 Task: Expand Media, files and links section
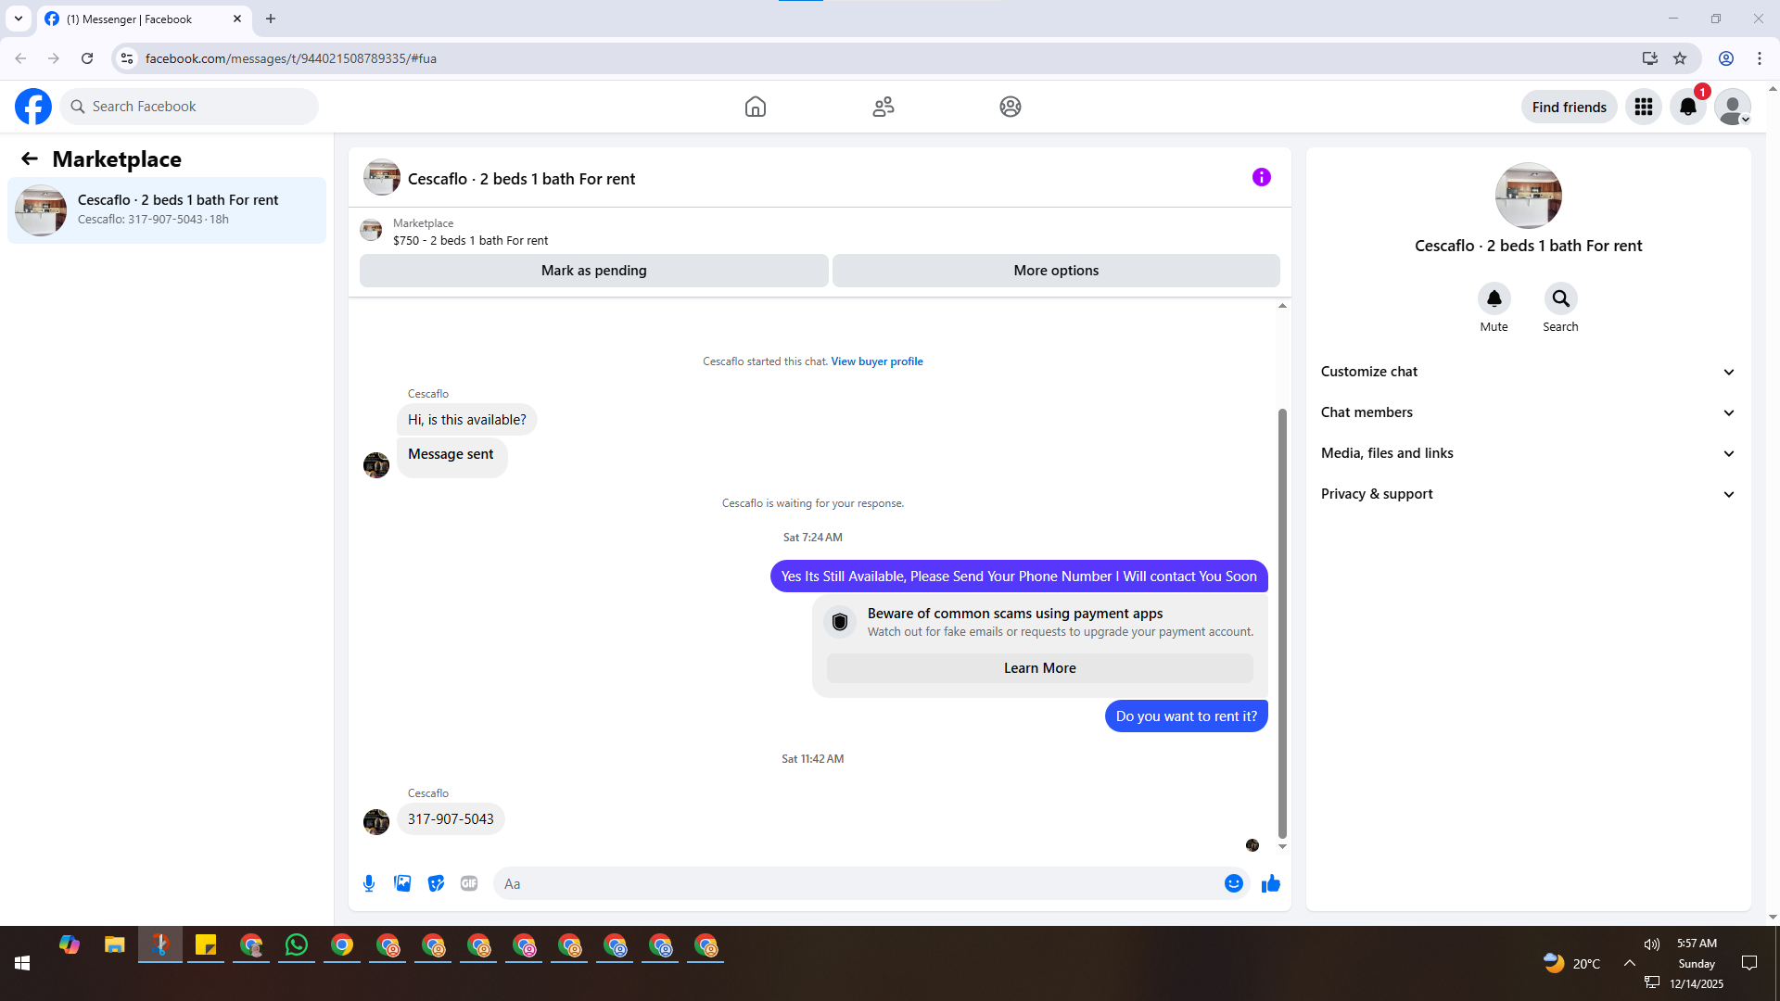pos(1528,453)
